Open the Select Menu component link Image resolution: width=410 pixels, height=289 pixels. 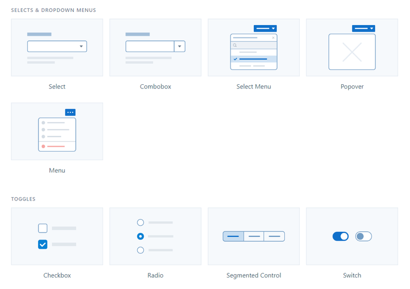pos(253,87)
